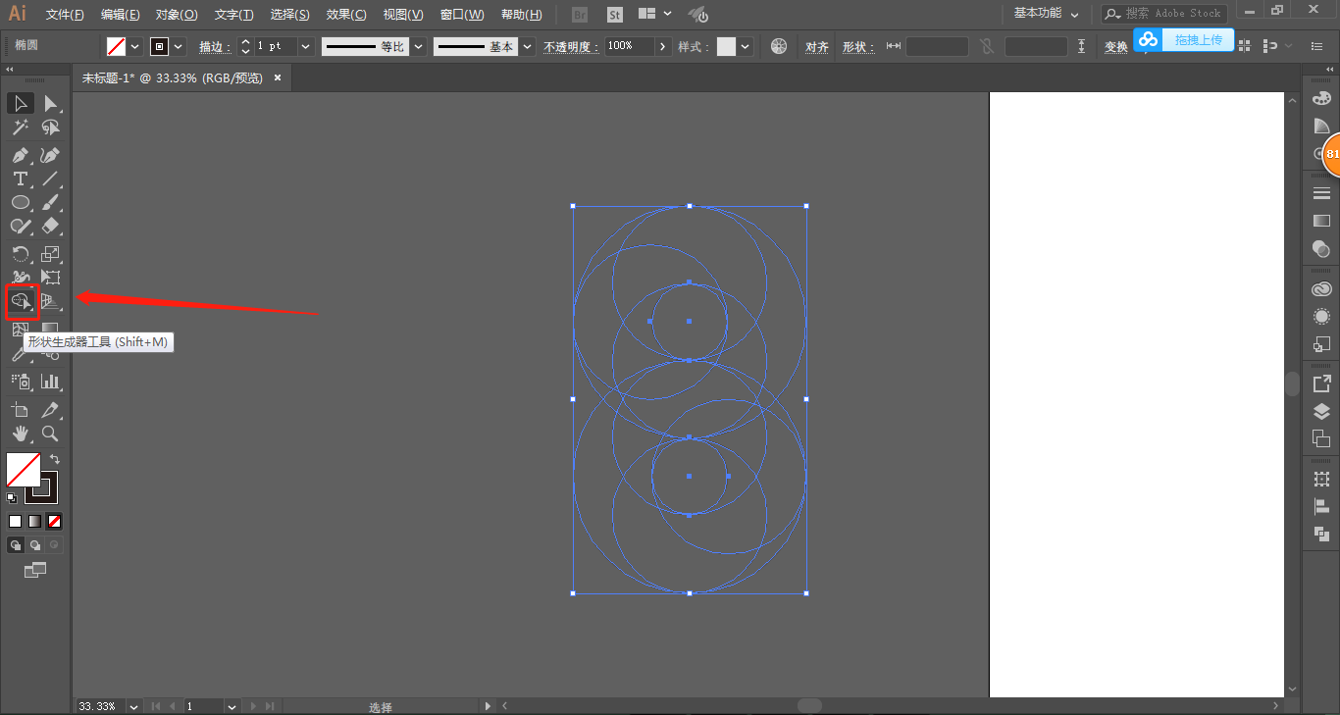Image resolution: width=1340 pixels, height=715 pixels.
Task: Open the Align panel icon
Action: 1321,506
